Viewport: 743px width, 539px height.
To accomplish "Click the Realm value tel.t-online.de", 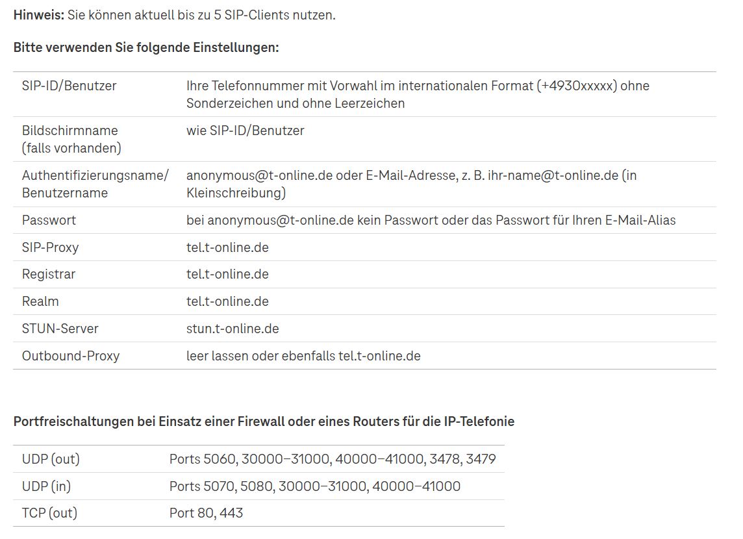I will click(x=227, y=301).
